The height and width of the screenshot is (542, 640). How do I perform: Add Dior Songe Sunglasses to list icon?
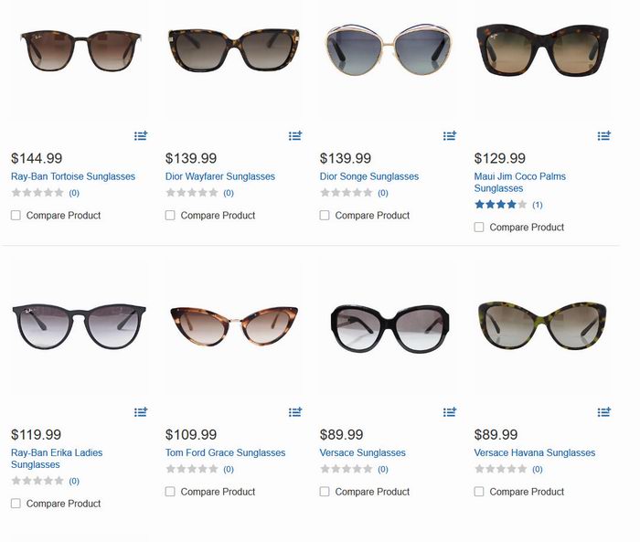[x=450, y=135]
